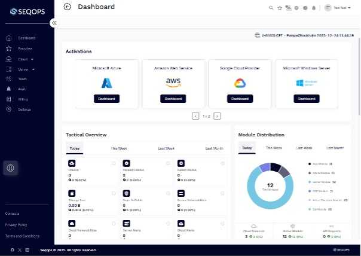
Task: Click the Passed Checks checkmark icon
Action: pyautogui.click(x=126, y=163)
